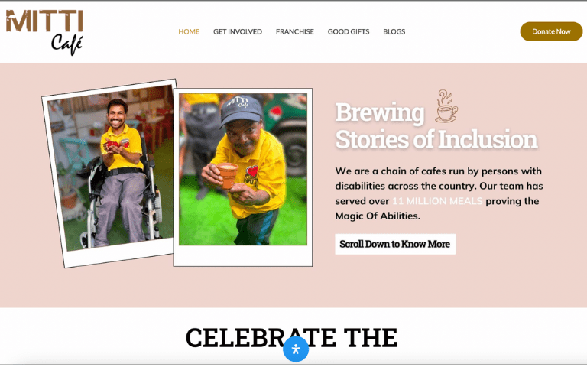Click Scroll Down to Know More button
The width and height of the screenshot is (587, 367).
(395, 244)
